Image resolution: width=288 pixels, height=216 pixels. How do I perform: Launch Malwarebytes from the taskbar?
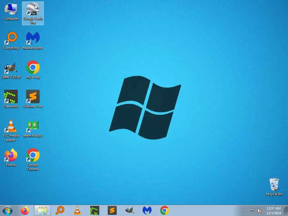pyautogui.click(x=147, y=210)
